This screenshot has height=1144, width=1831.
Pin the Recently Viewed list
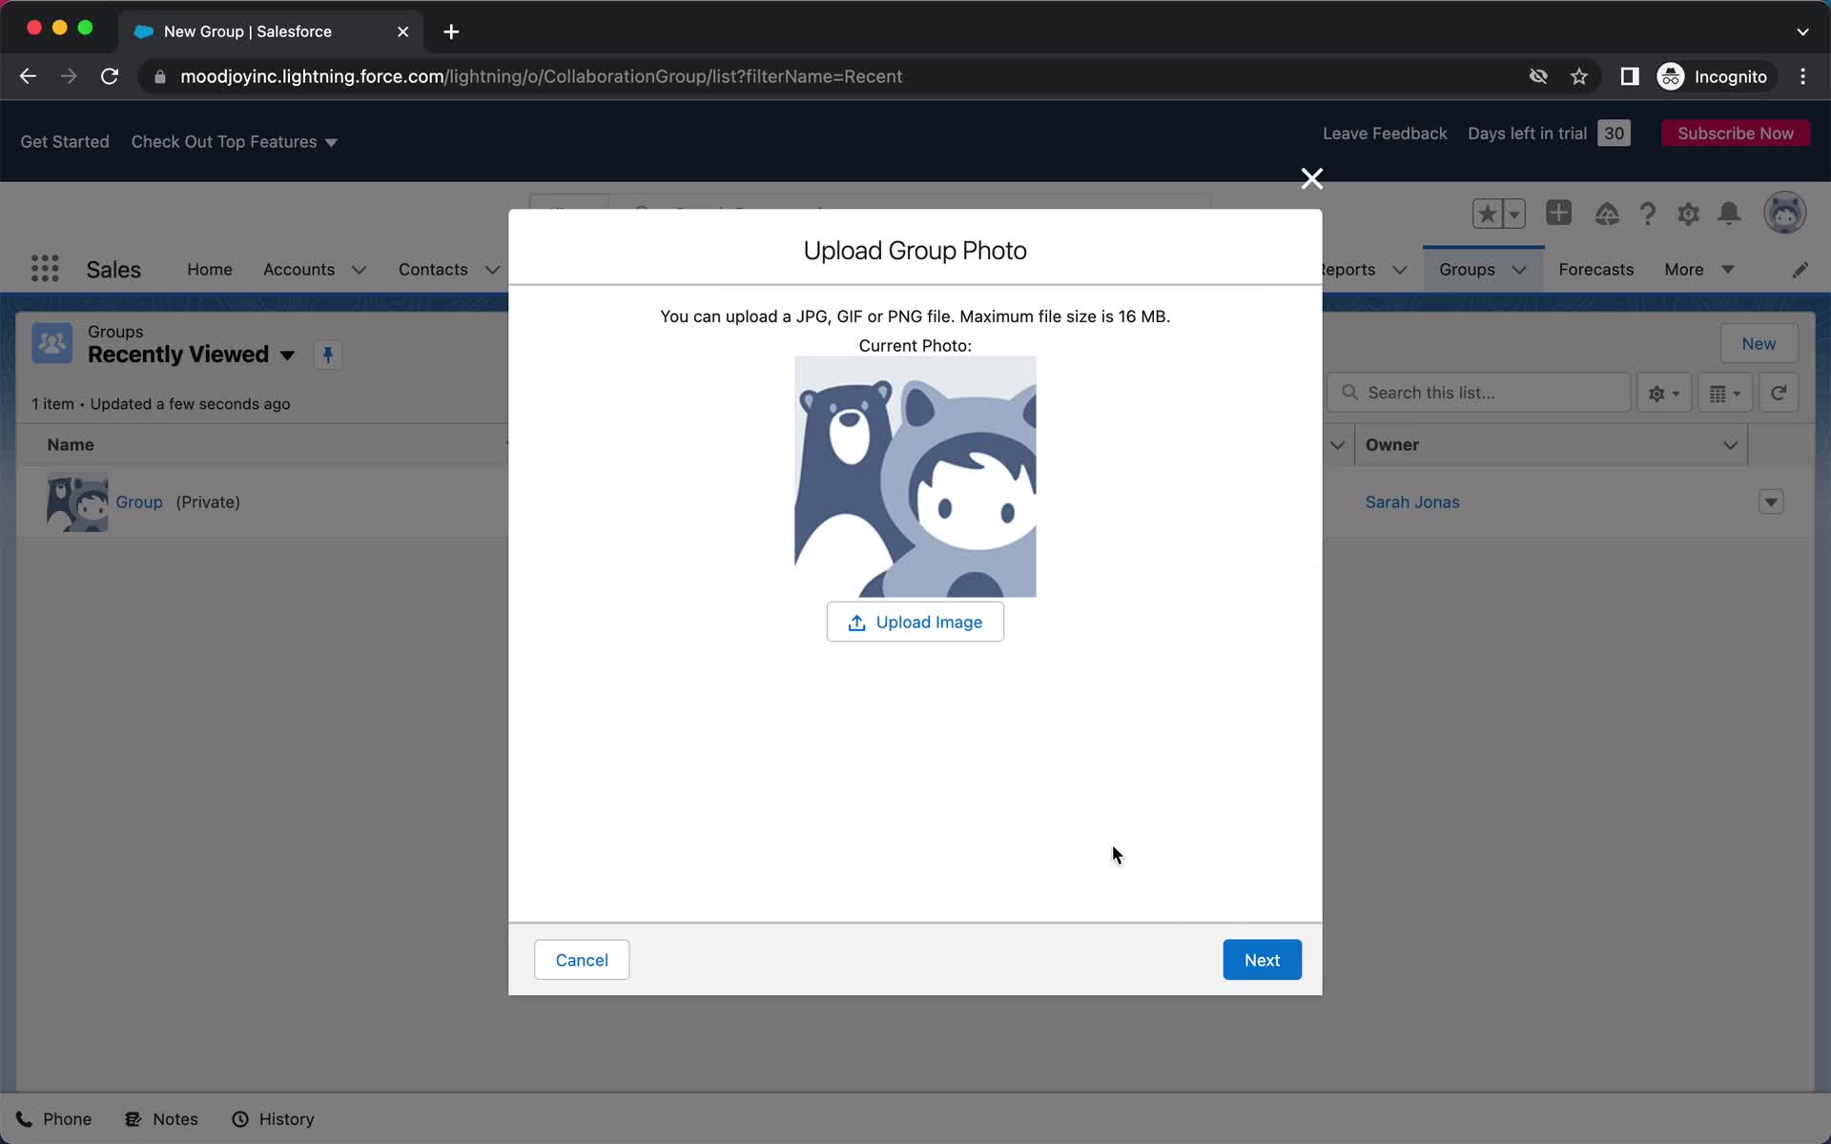[x=328, y=355]
